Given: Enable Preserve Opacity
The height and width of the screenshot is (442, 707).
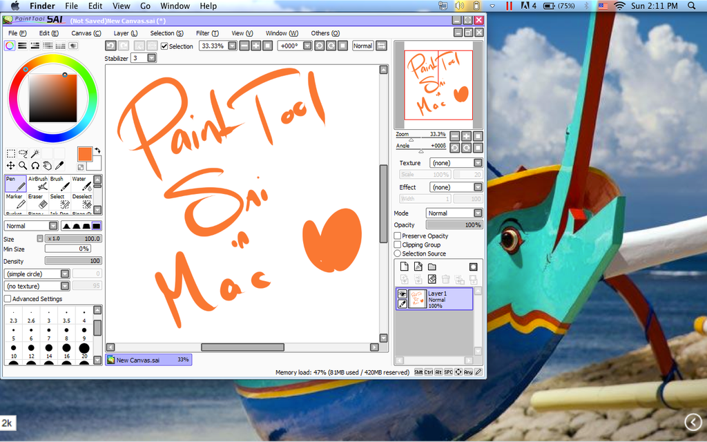Looking at the screenshot, I should (398, 236).
